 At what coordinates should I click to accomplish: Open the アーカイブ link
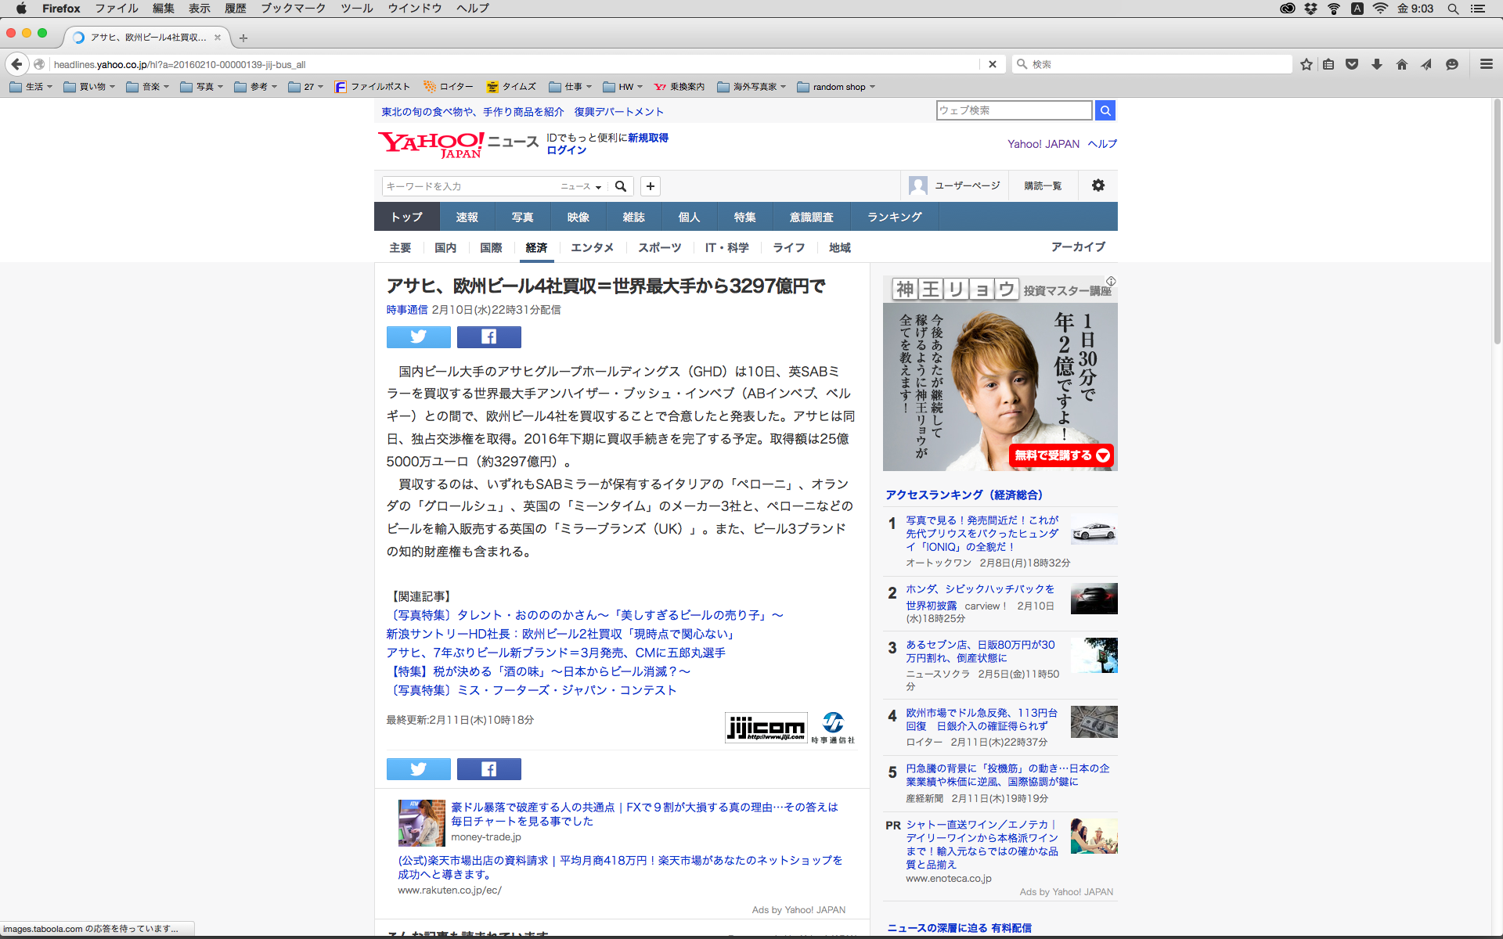coord(1078,247)
